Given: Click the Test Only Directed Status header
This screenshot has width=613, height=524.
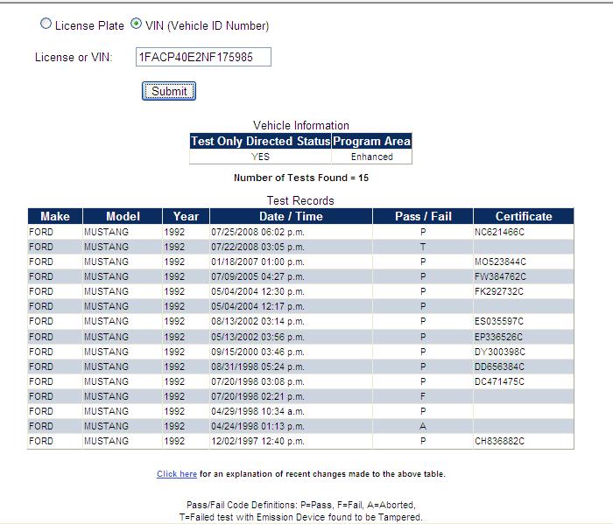Looking at the screenshot, I should pyautogui.click(x=261, y=142).
